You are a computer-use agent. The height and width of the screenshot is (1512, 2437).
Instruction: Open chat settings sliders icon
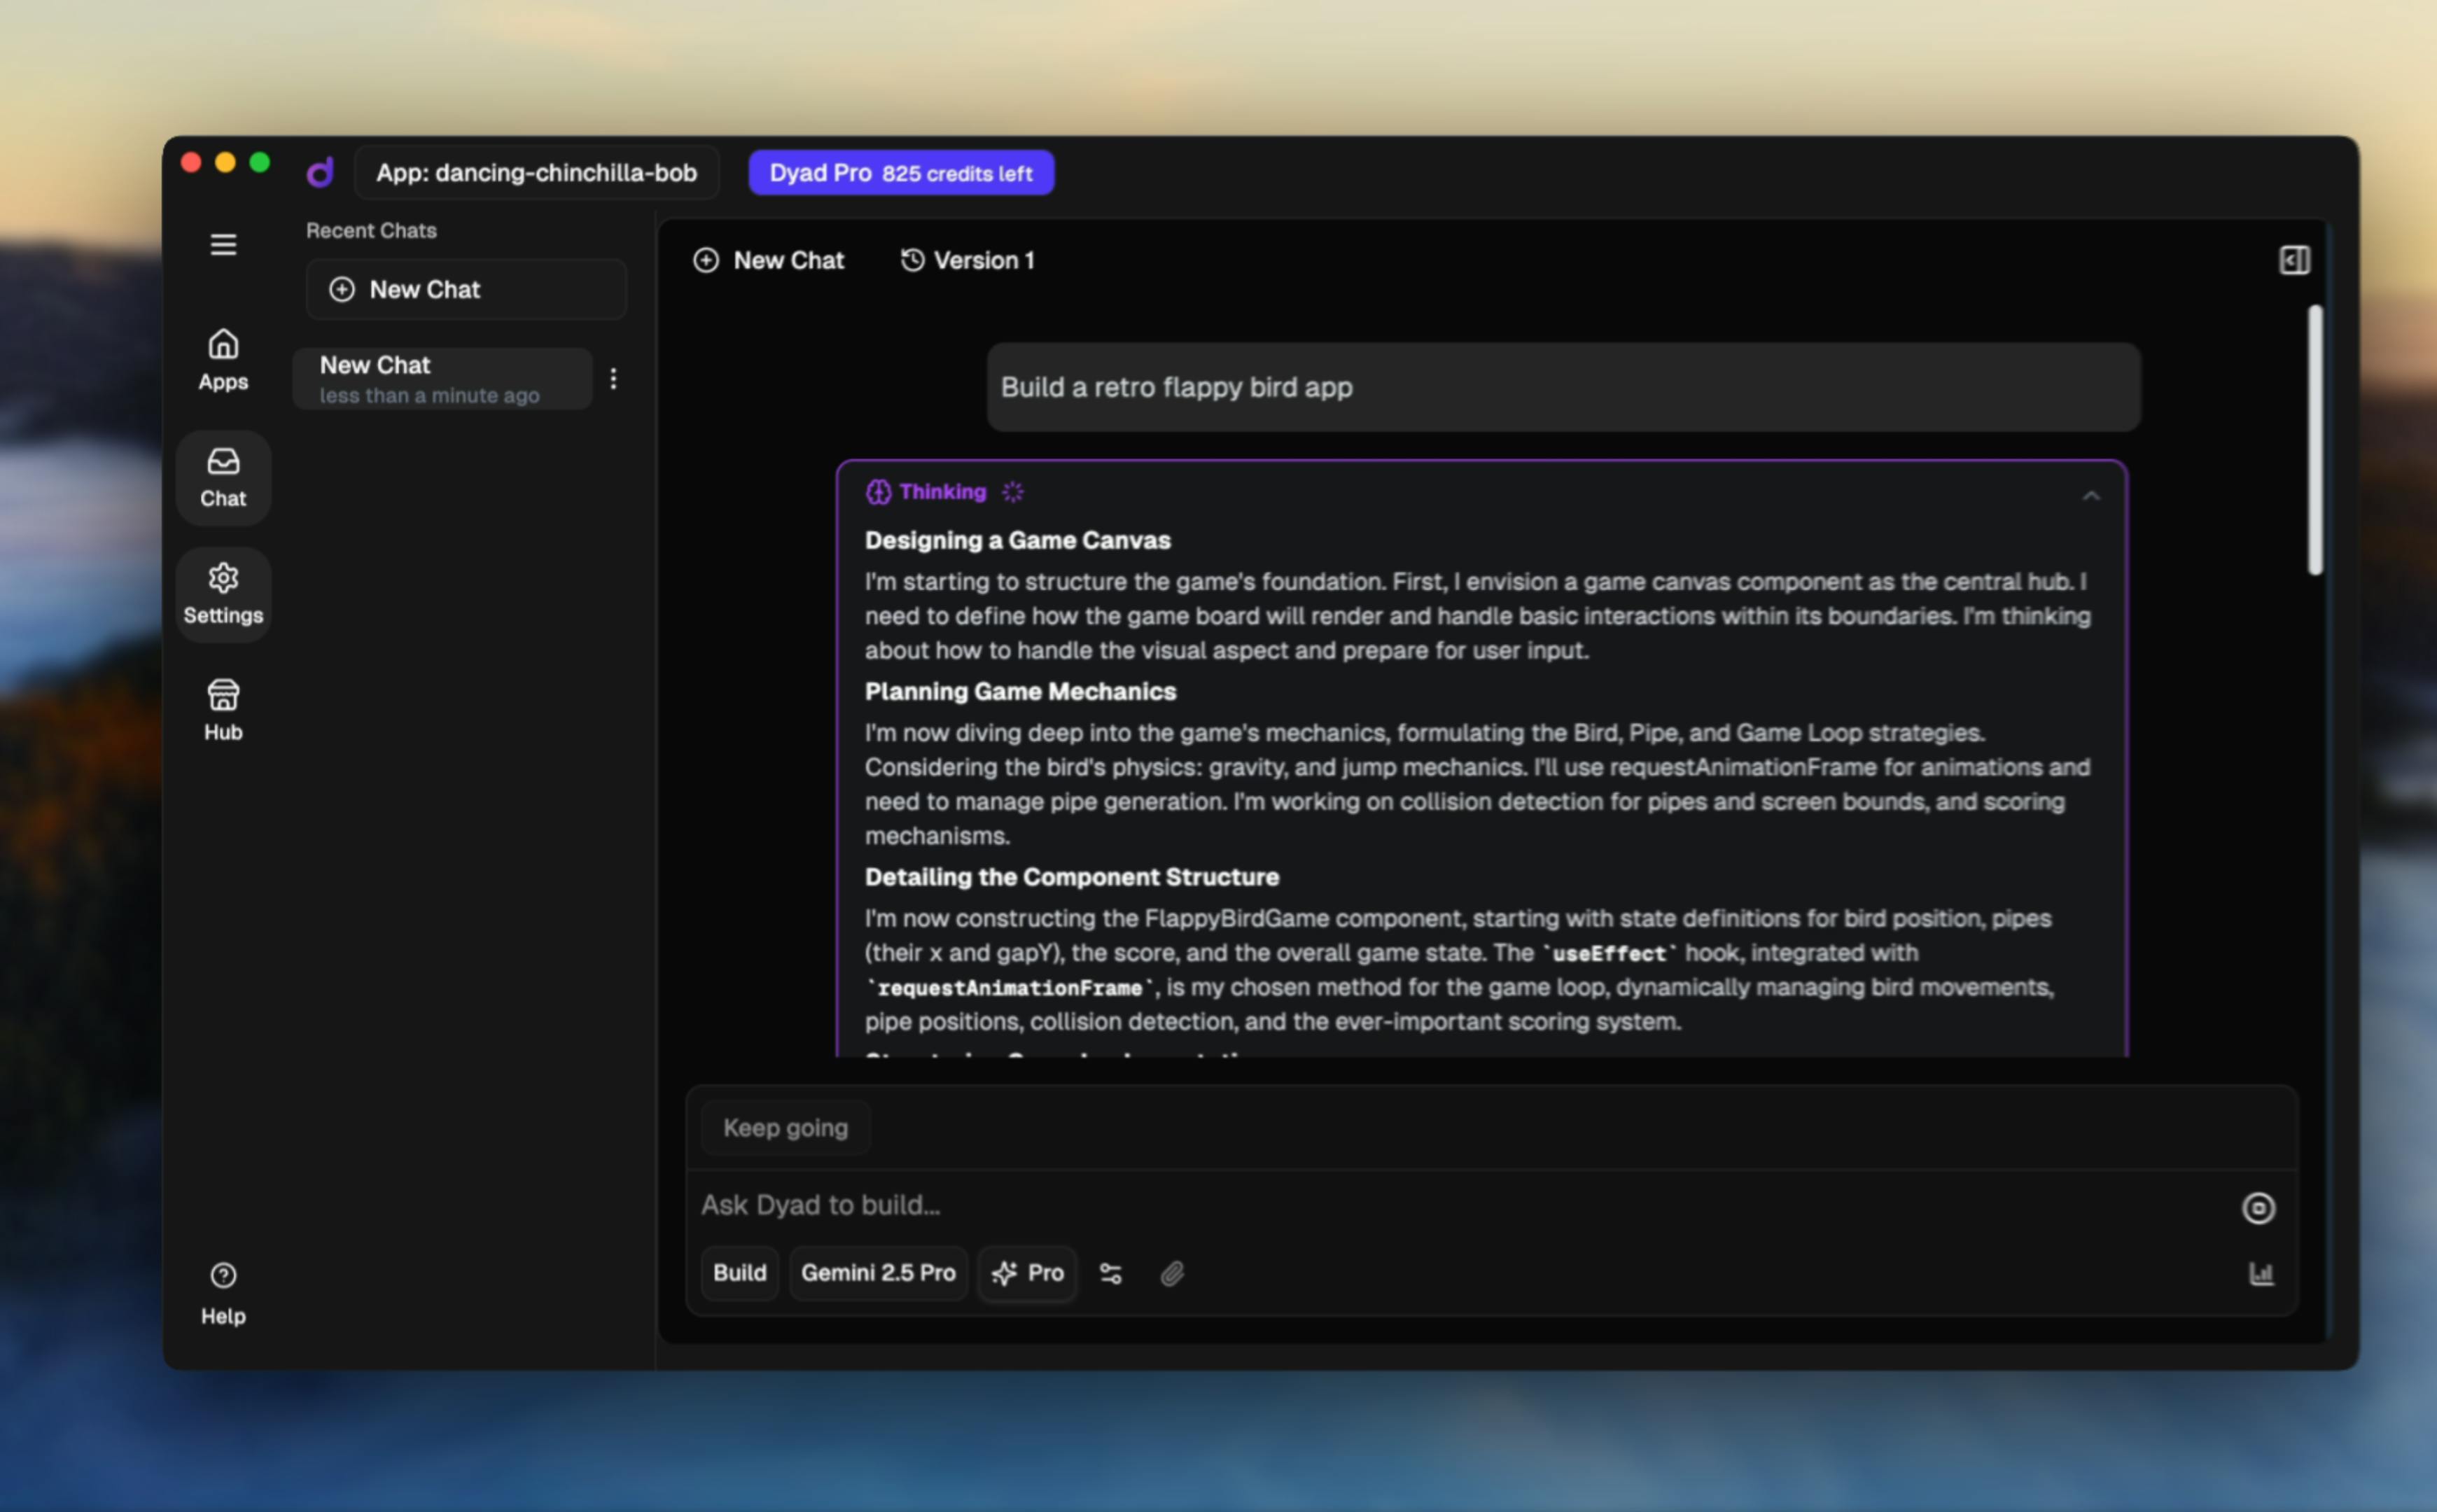point(1110,1273)
